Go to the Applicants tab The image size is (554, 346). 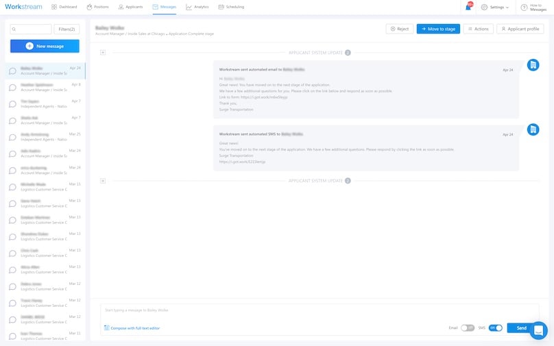tap(130, 7)
